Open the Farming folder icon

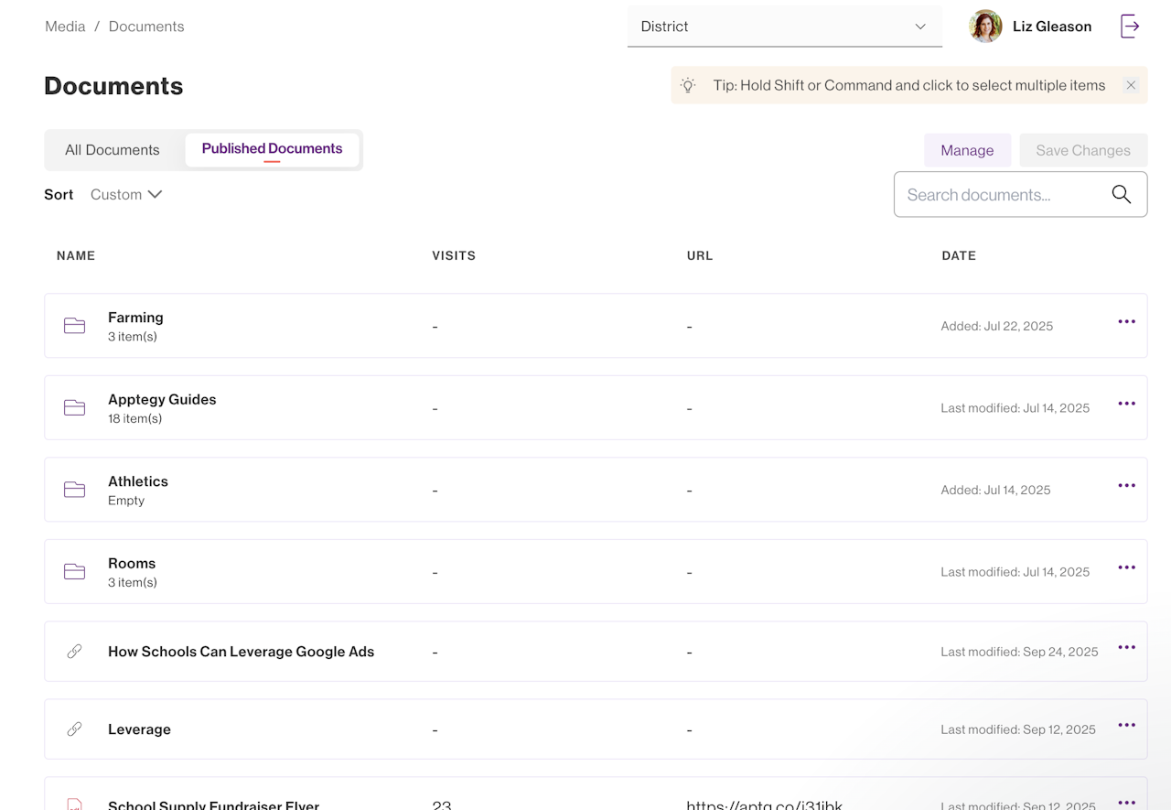pos(75,326)
